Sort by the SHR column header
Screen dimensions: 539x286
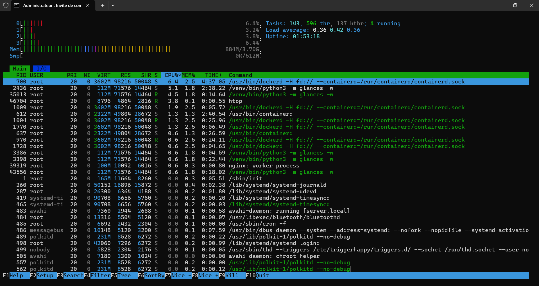tap(146, 75)
